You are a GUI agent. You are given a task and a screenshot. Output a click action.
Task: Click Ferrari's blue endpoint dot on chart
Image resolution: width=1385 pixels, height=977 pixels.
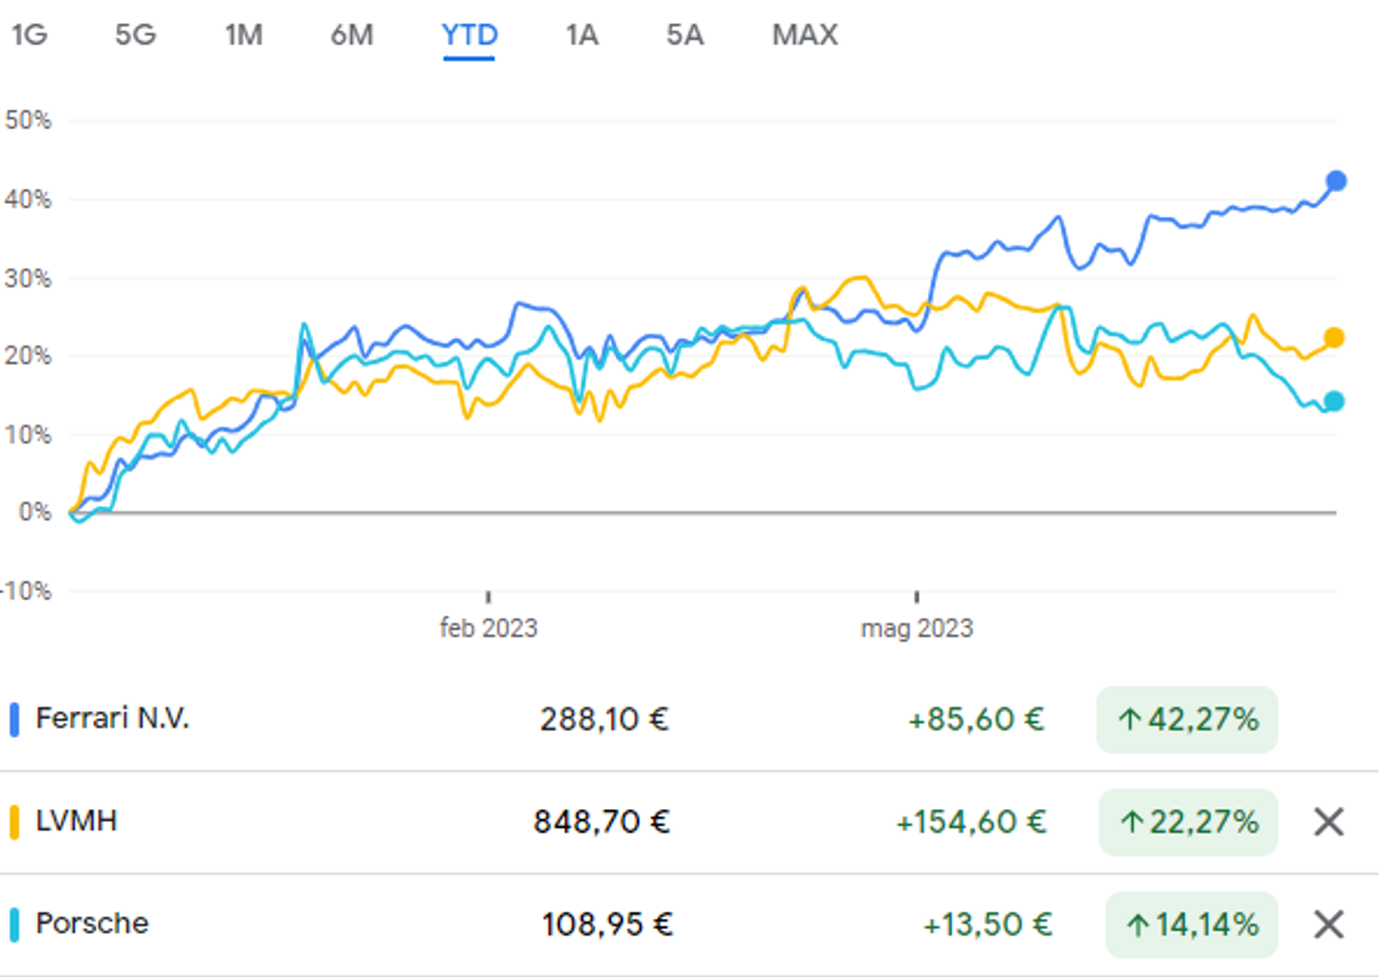point(1335,181)
